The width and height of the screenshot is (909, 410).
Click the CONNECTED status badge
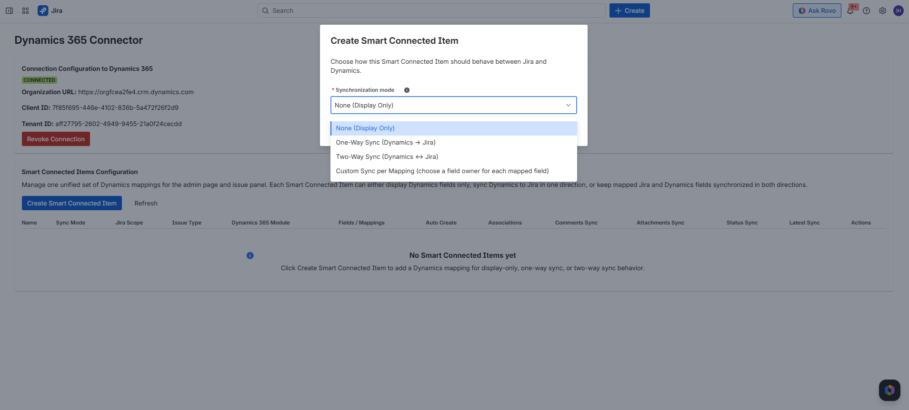tap(40, 80)
